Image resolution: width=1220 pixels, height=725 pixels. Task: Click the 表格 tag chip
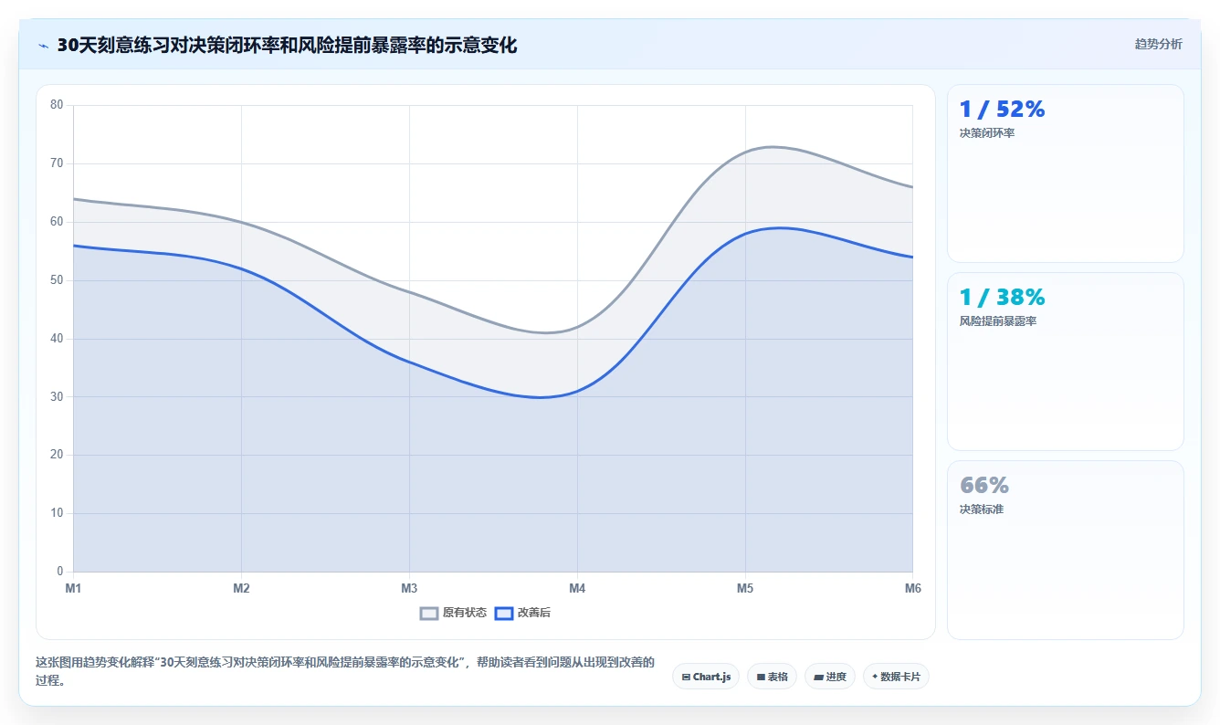pos(772,677)
